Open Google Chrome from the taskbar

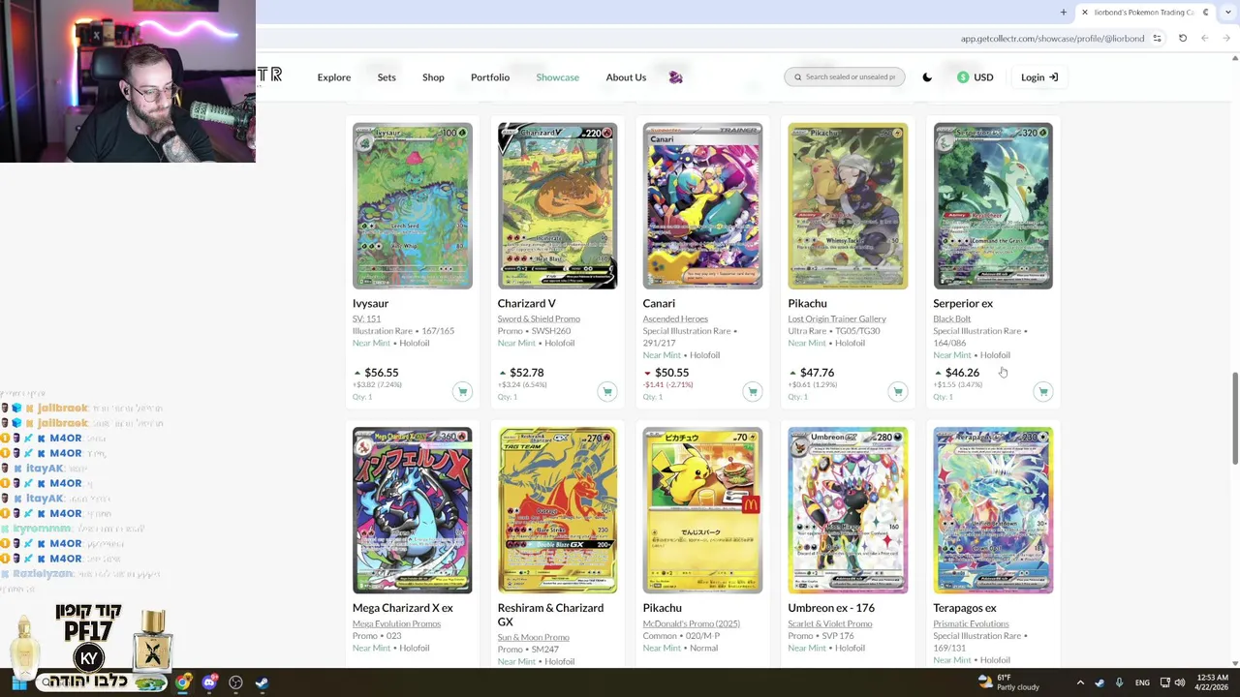(183, 682)
